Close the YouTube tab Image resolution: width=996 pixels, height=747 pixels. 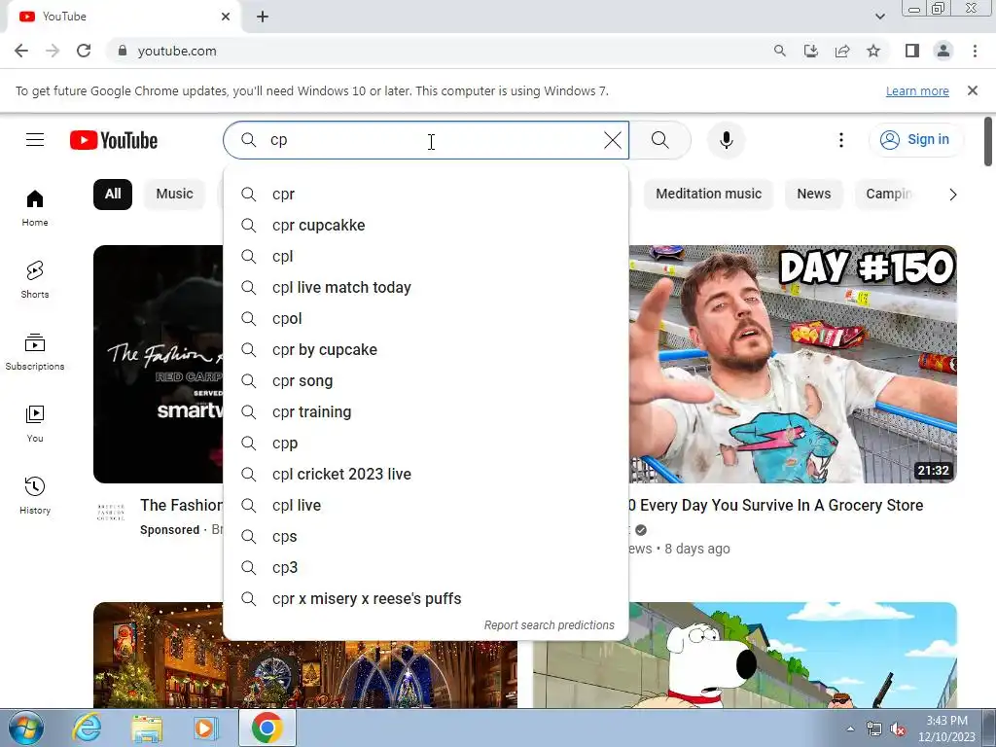click(x=226, y=17)
